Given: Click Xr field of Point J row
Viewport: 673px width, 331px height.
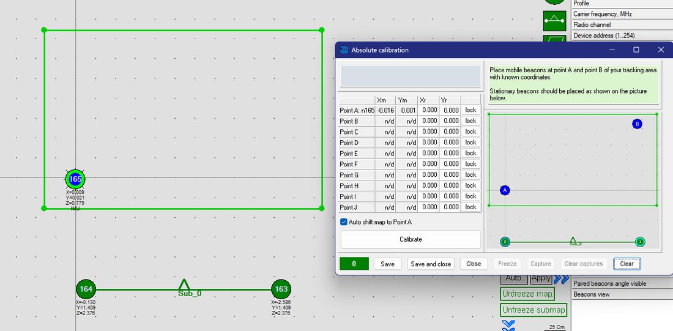Looking at the screenshot, I should [x=428, y=207].
